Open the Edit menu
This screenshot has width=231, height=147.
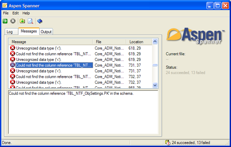coord(16,13)
